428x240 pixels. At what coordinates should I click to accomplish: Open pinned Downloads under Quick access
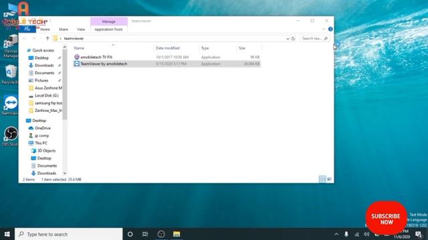44,65
